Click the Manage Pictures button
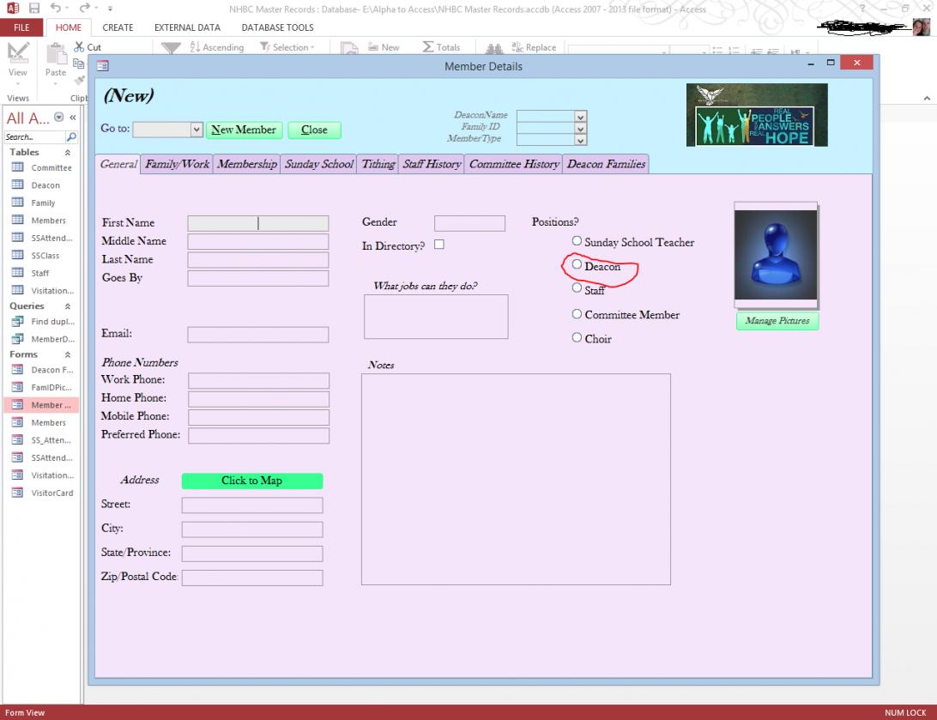The image size is (937, 720). click(x=777, y=321)
